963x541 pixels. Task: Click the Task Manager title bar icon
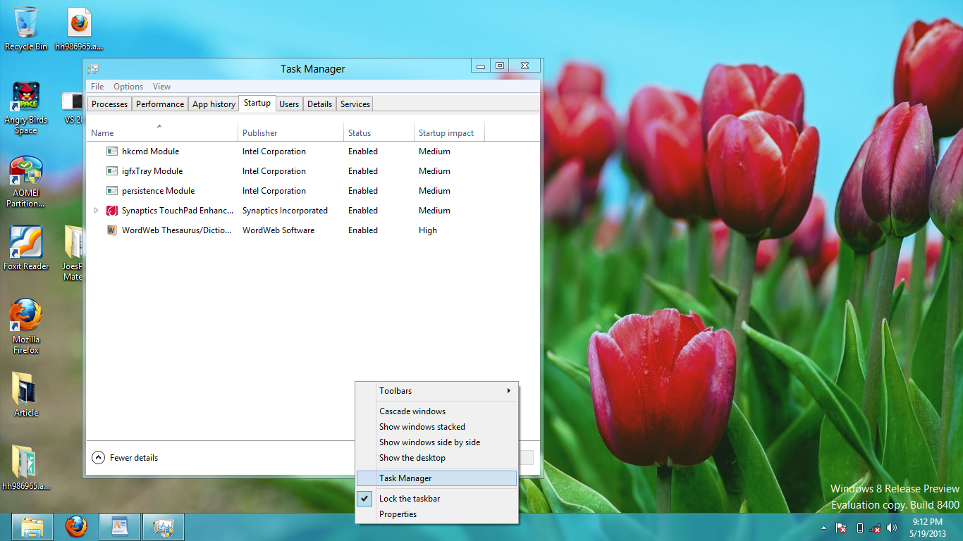click(93, 69)
